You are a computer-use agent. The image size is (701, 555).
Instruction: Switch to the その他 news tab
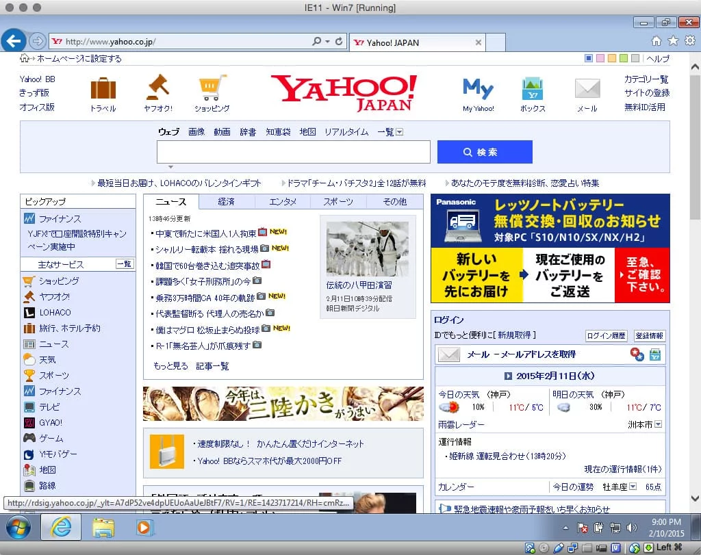(x=395, y=201)
